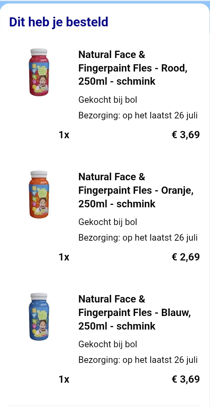Click the "1x" quantity of the red paint
Image resolution: width=210 pixels, height=407 pixels.
(x=64, y=135)
